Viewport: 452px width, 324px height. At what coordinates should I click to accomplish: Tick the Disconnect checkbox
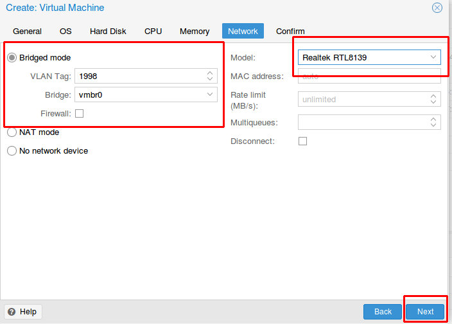(302, 141)
